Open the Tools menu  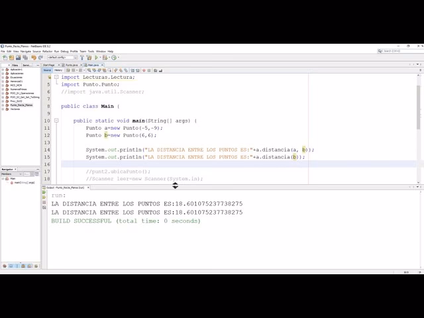(x=91, y=51)
